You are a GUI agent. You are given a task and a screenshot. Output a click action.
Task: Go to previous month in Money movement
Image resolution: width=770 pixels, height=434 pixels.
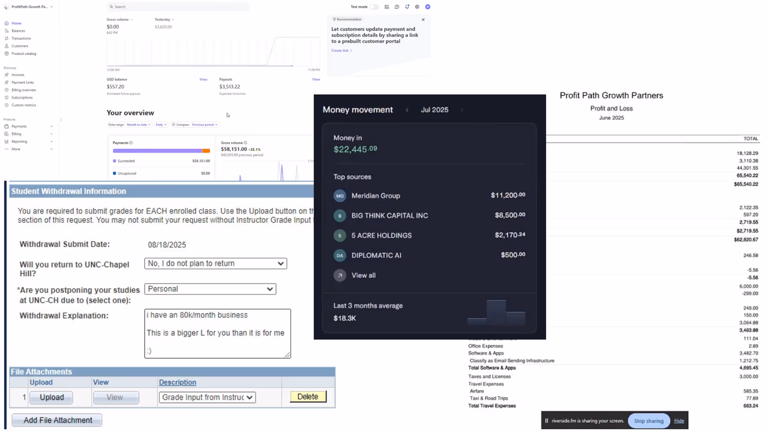407,110
